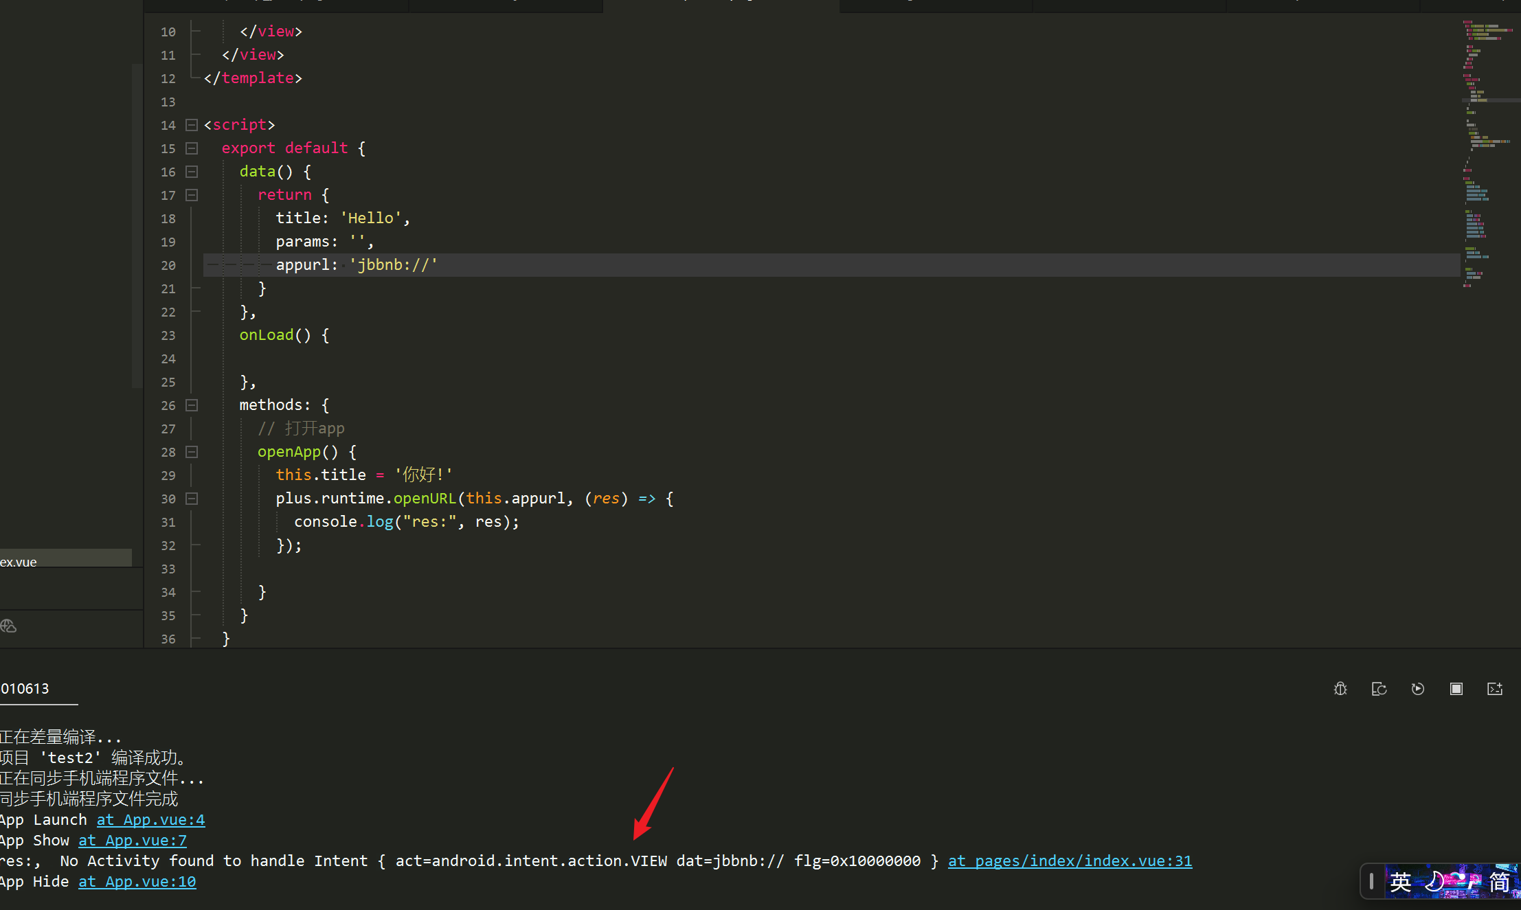Screen dimensions: 1521x910
Task: Open a new terminal via the terminal-plus icon
Action: (1495, 689)
